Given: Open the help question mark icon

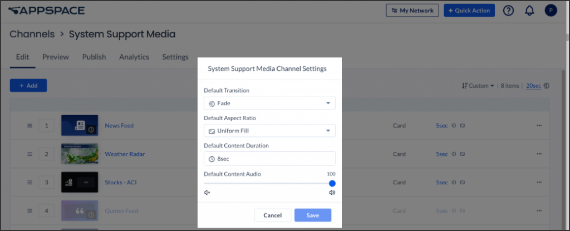Looking at the screenshot, I should pos(508,11).
